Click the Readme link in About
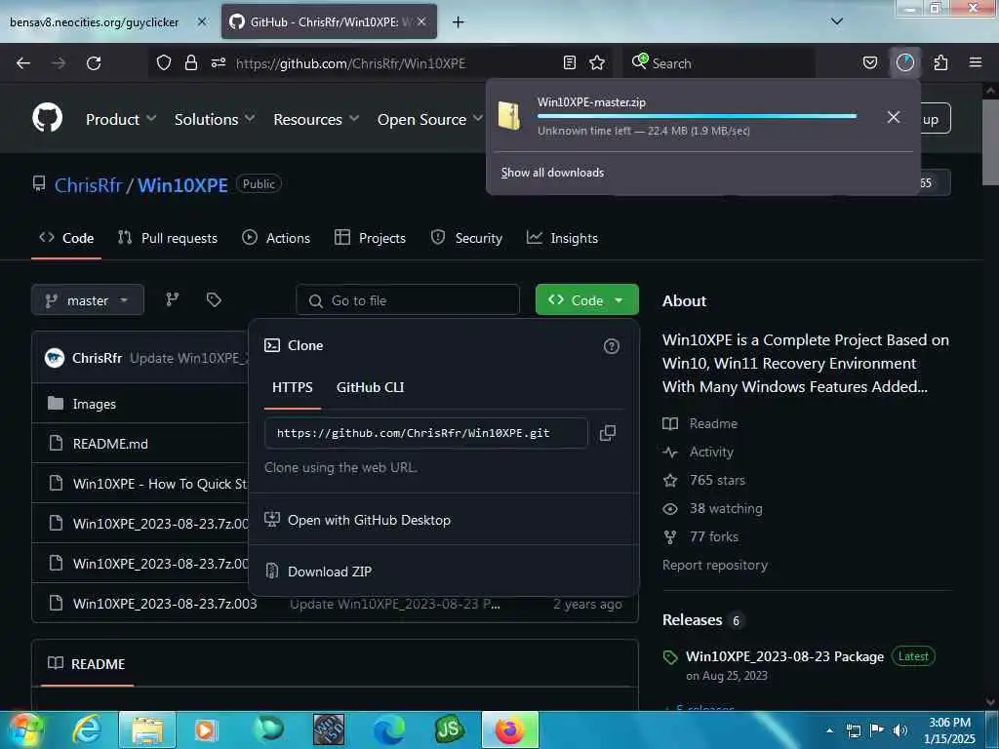 [713, 423]
